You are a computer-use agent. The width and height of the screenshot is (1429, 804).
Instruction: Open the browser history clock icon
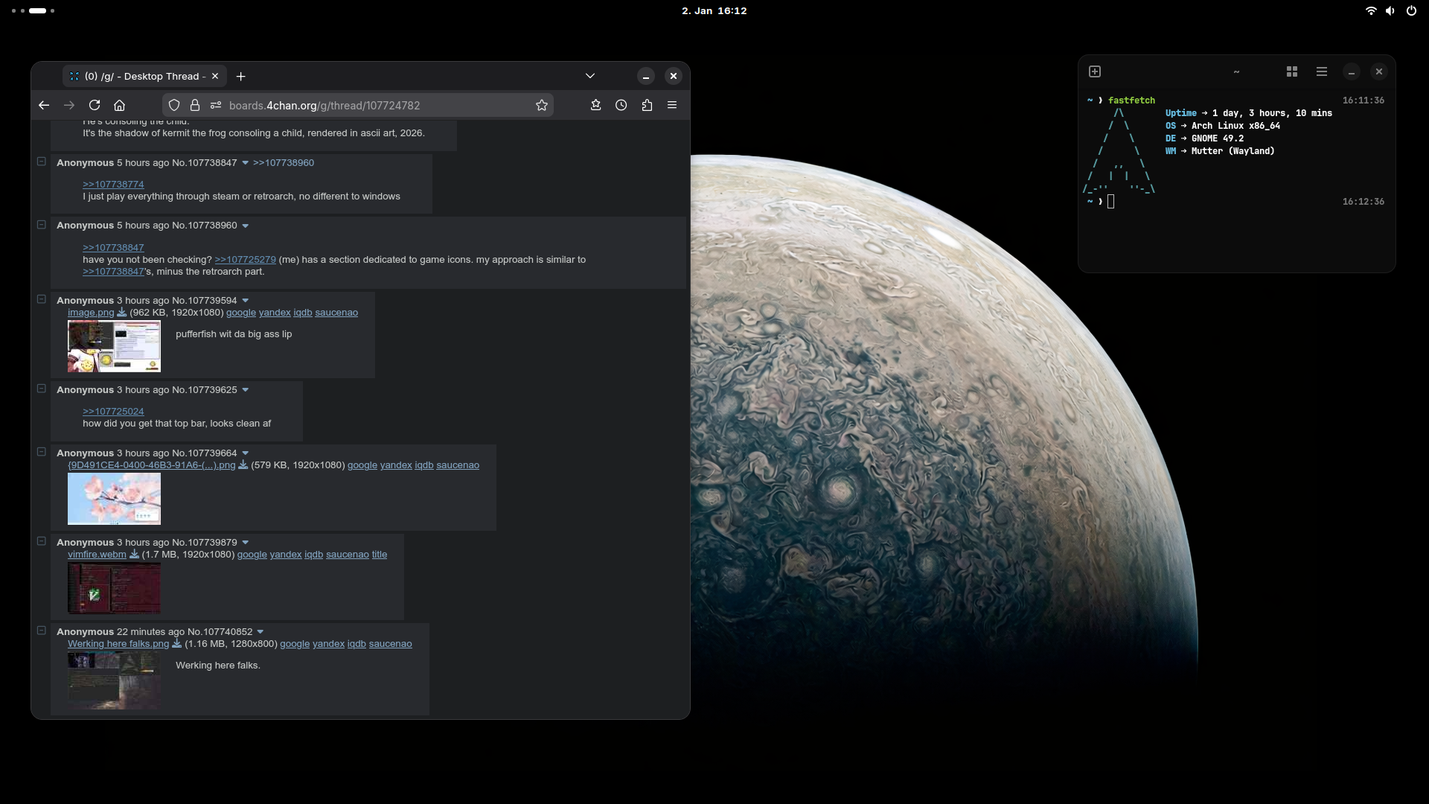[621, 105]
